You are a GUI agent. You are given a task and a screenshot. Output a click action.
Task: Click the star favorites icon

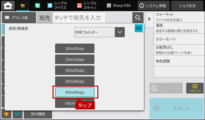pyautogui.click(x=6, y=114)
